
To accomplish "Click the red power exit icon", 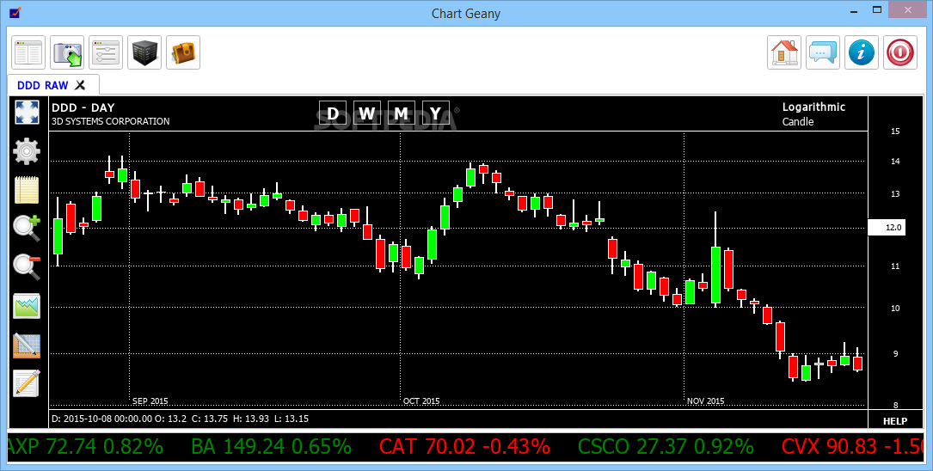I will [x=899, y=52].
